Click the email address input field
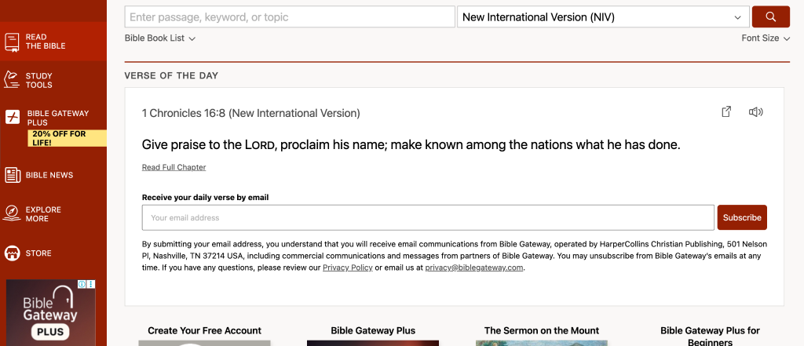Image resolution: width=804 pixels, height=346 pixels. click(428, 217)
